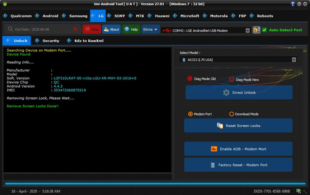
Task: Click Factory Reset - Modem Port
Action: point(238,165)
